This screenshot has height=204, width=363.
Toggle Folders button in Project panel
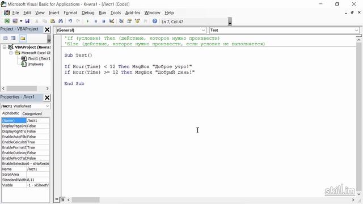pos(23,39)
